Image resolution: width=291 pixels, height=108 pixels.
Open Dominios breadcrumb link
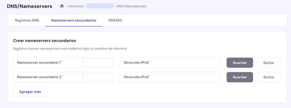(x=75, y=6)
